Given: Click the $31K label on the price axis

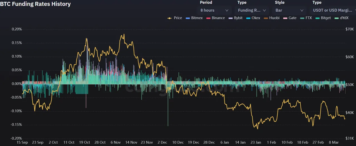Looking at the screenshot, I should pos(349,138).
